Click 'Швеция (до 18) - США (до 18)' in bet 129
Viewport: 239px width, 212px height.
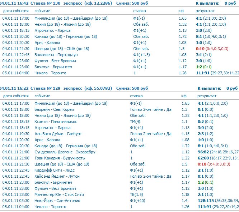coord(62,164)
